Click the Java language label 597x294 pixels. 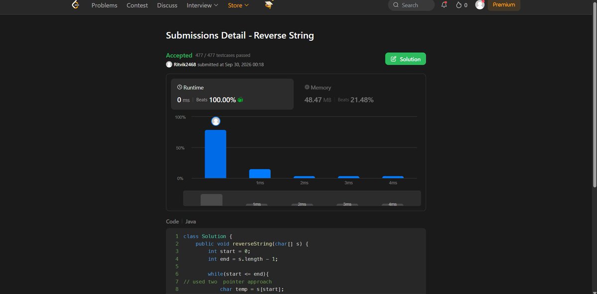191,221
